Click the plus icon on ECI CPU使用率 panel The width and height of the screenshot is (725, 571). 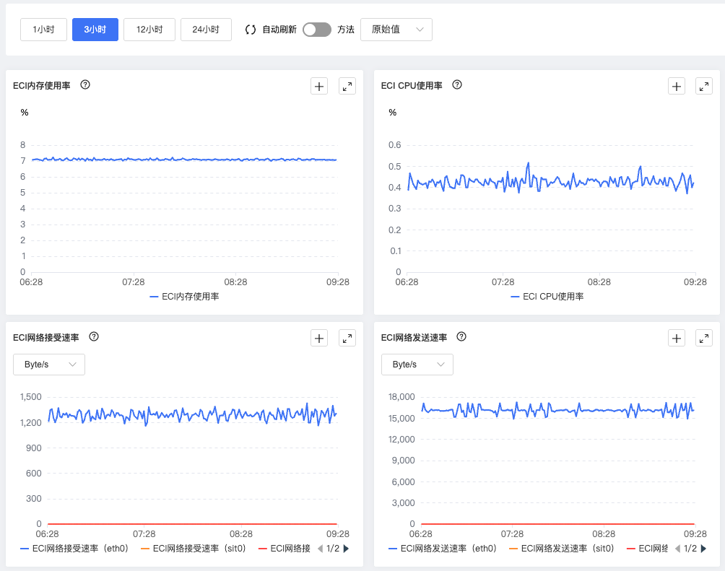click(676, 87)
